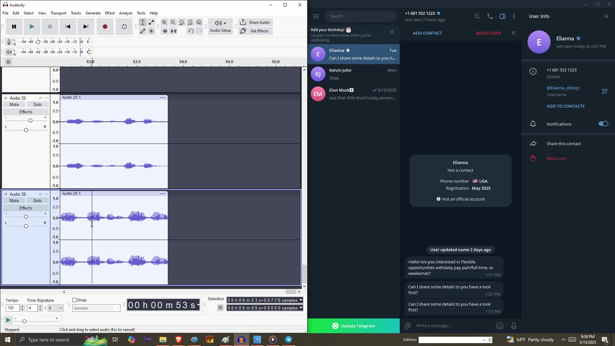Click Audio 26 pan slider
Image resolution: width=615 pixels, height=346 pixels.
coord(26,226)
